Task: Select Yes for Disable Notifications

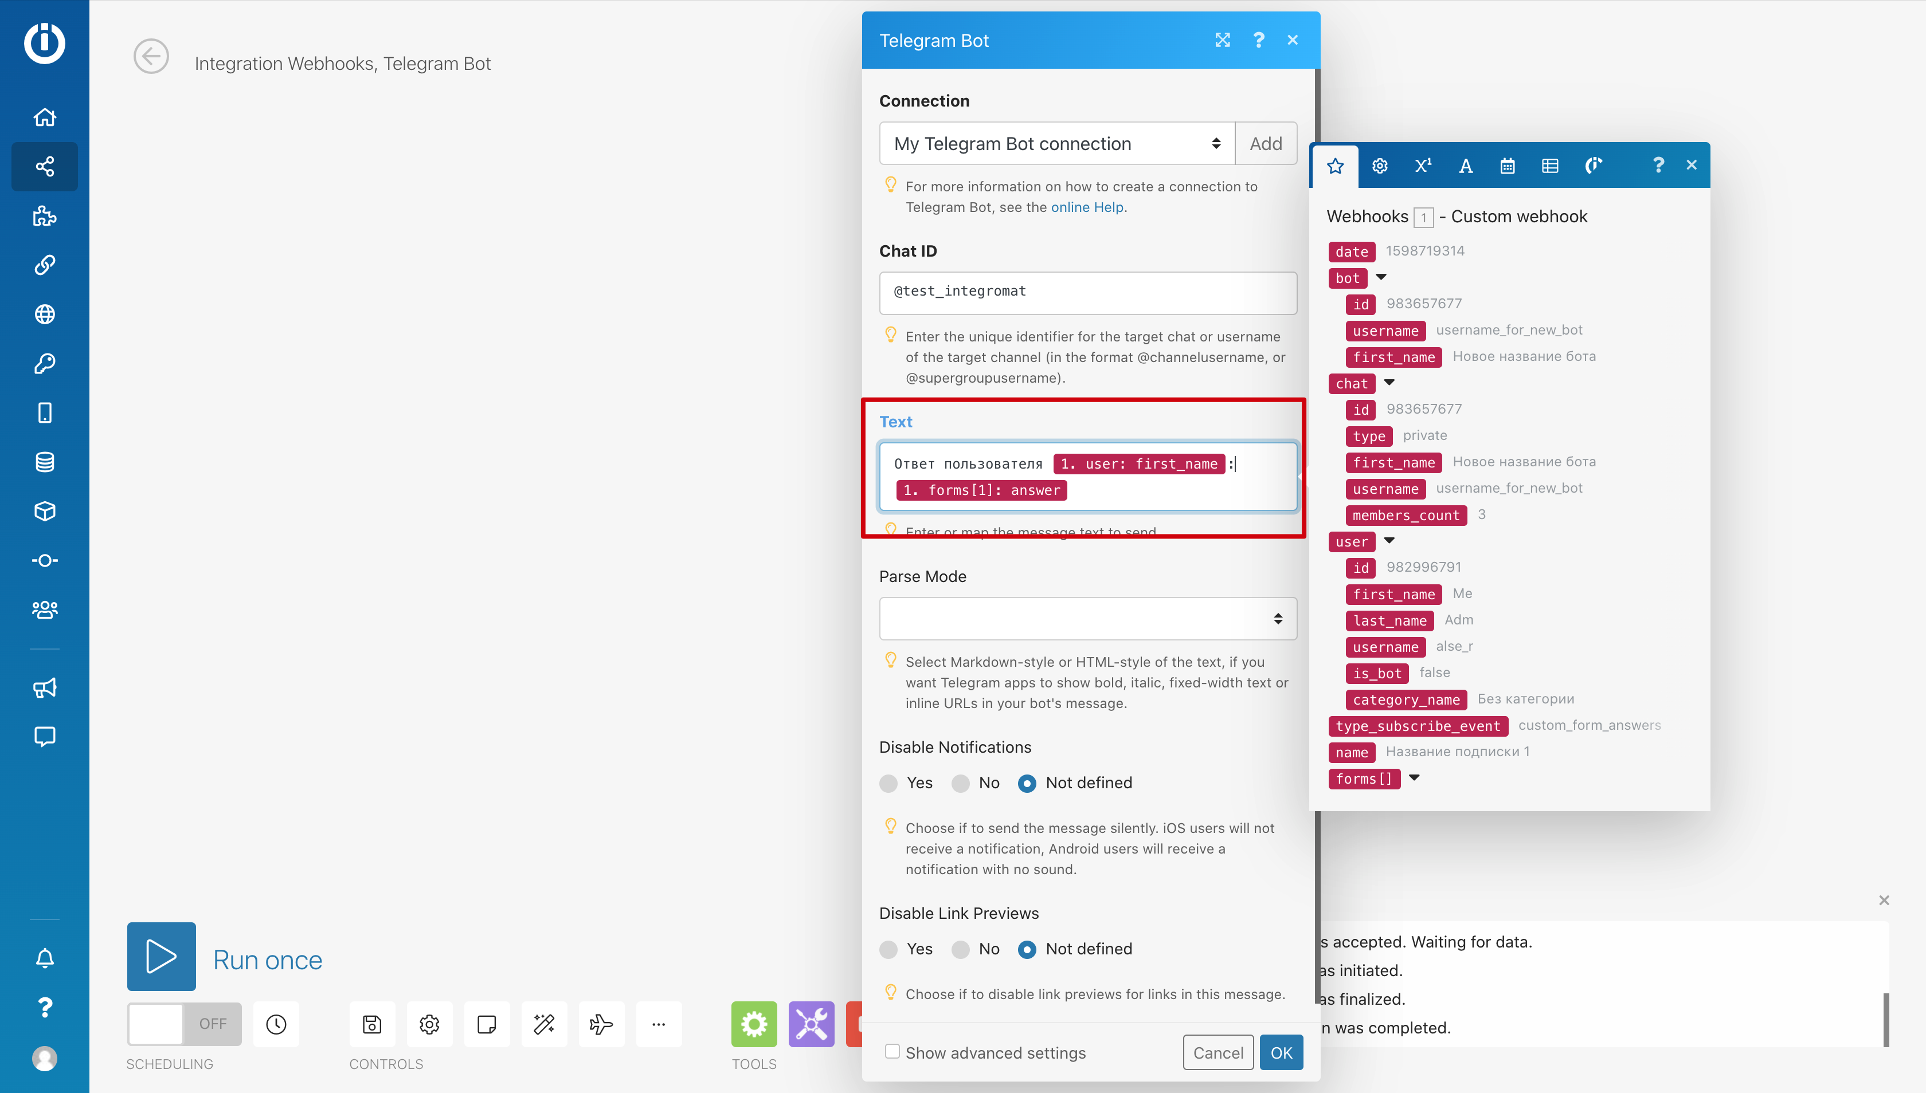Action: pyautogui.click(x=888, y=783)
